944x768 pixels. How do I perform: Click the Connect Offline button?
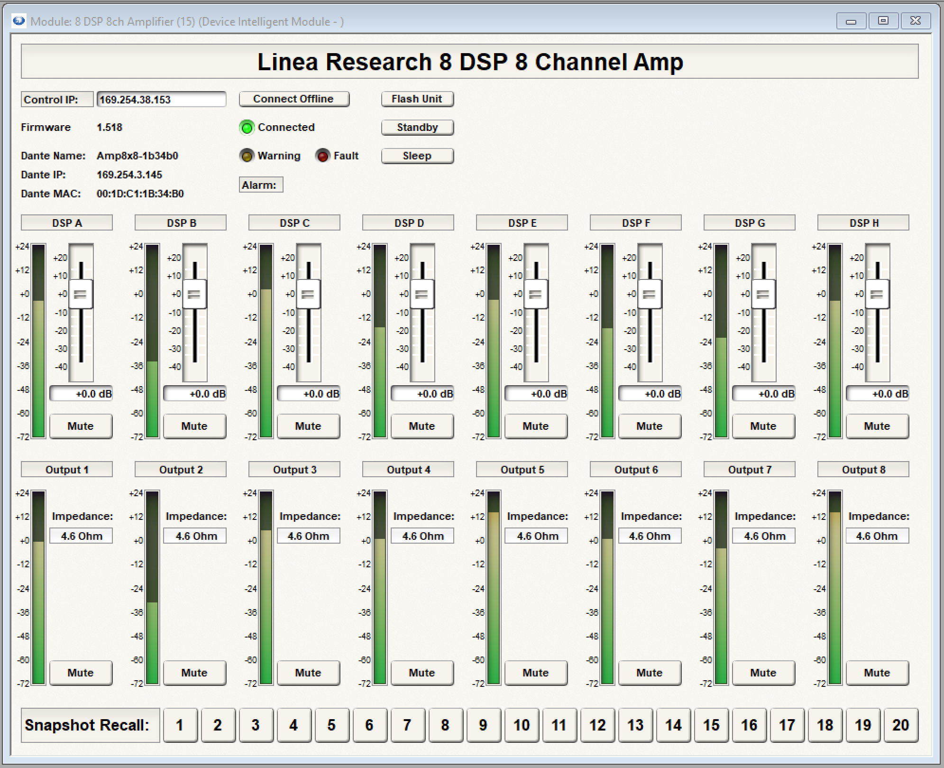[x=294, y=99]
